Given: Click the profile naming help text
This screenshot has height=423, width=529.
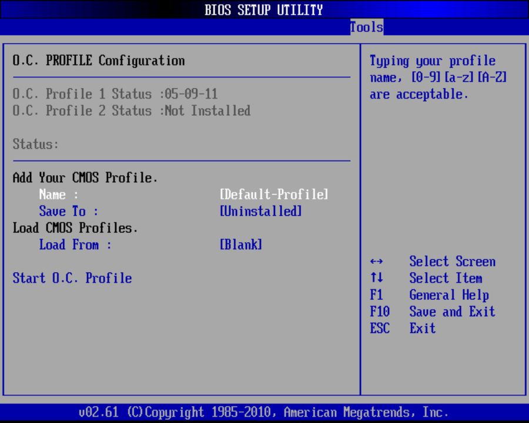Looking at the screenshot, I should pos(438,77).
